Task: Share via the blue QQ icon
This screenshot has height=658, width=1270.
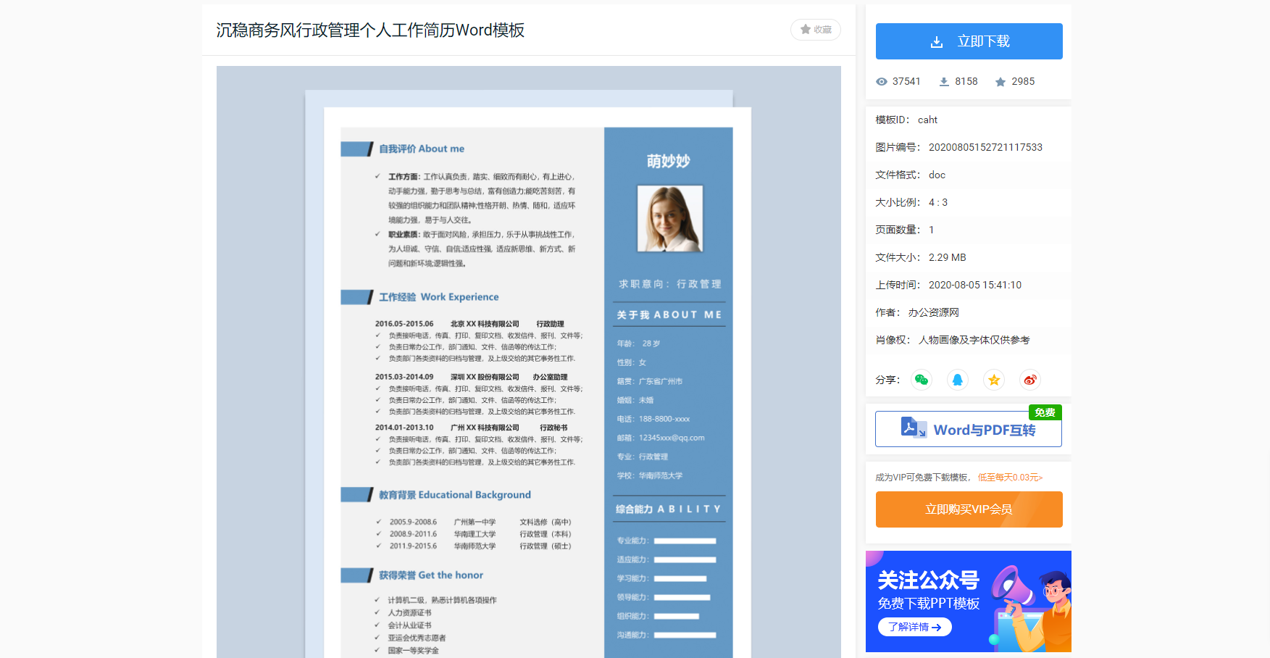Action: pyautogui.click(x=958, y=380)
